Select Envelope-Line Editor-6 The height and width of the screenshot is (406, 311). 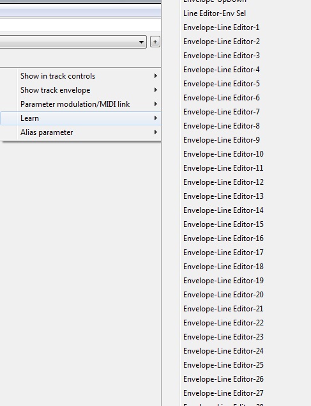pos(222,98)
